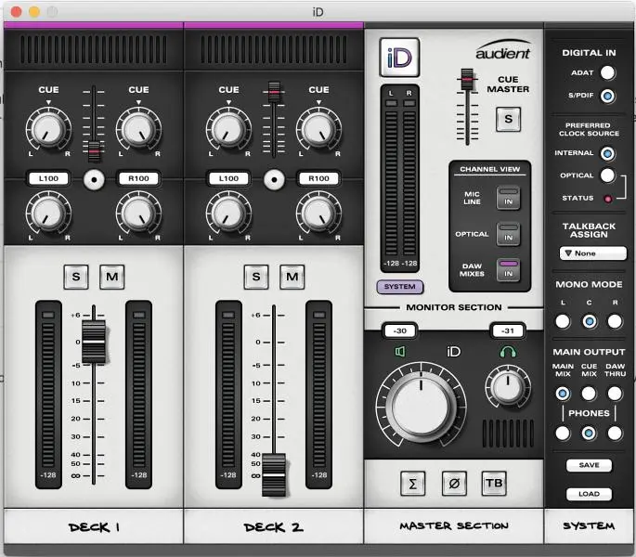Click Deck 1 stereo link round button
The image size is (636, 557).
pyautogui.click(x=93, y=178)
